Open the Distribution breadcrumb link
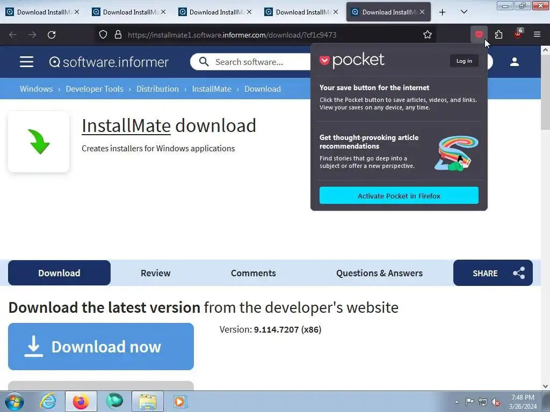Image resolution: width=550 pixels, height=412 pixels. (157, 89)
